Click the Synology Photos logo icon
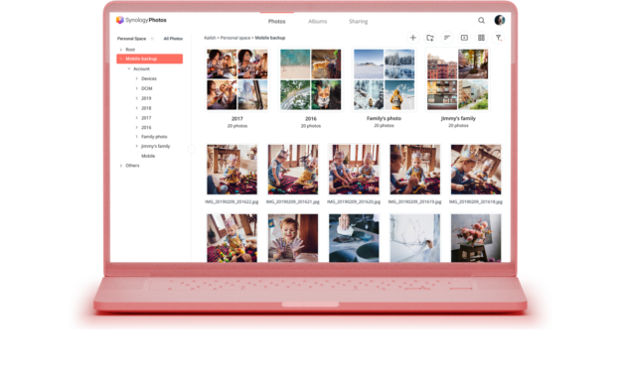The height and width of the screenshot is (373, 623). pos(119,20)
